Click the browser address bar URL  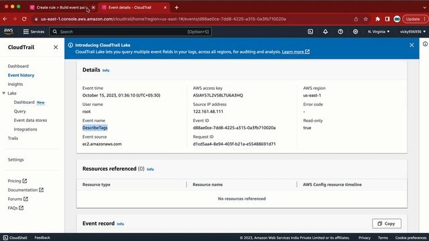point(164,19)
